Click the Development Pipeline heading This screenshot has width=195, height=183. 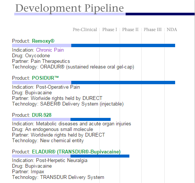69,8
